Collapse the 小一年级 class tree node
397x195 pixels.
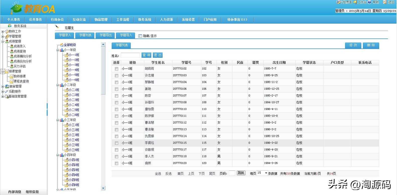tap(58, 50)
